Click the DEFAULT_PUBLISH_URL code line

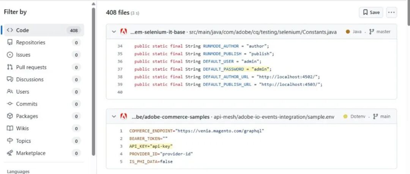(229, 85)
